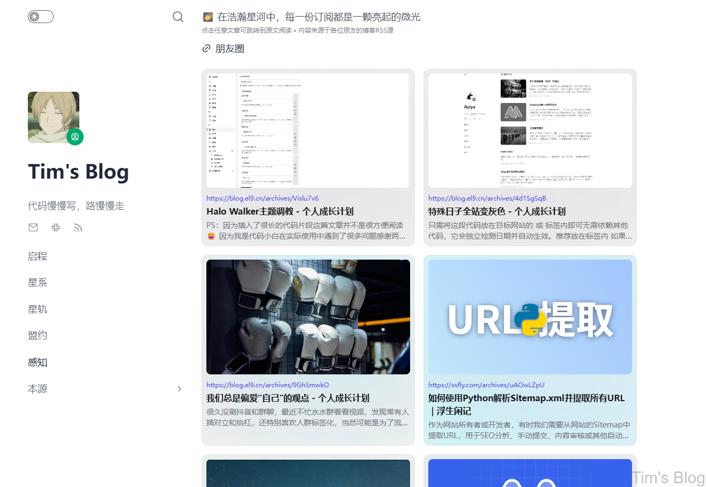Expand the 本源 sidebar entry
The image size is (706, 487).
click(37, 388)
